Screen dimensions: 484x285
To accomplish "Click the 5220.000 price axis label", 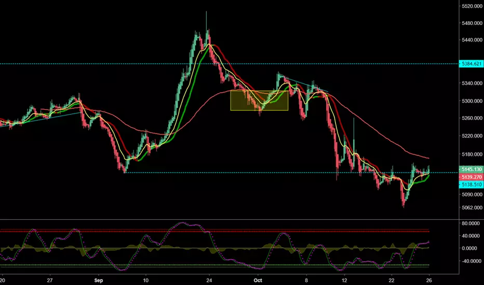I will click(x=472, y=136).
